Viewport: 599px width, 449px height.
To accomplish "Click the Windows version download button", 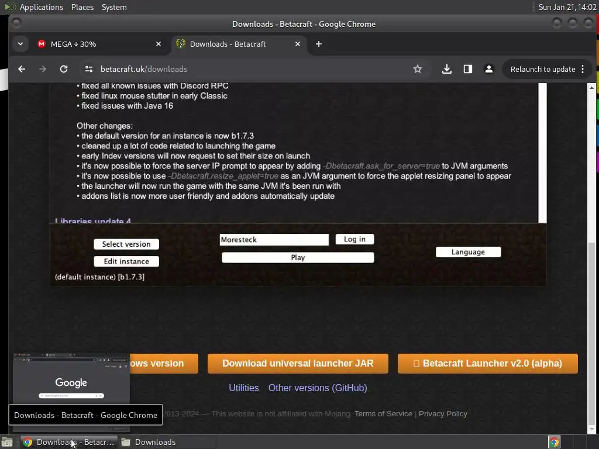I will (x=164, y=364).
